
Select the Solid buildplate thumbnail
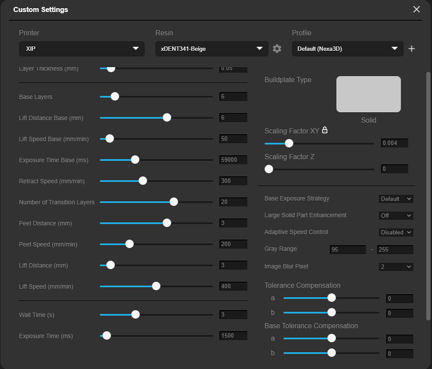(x=368, y=94)
